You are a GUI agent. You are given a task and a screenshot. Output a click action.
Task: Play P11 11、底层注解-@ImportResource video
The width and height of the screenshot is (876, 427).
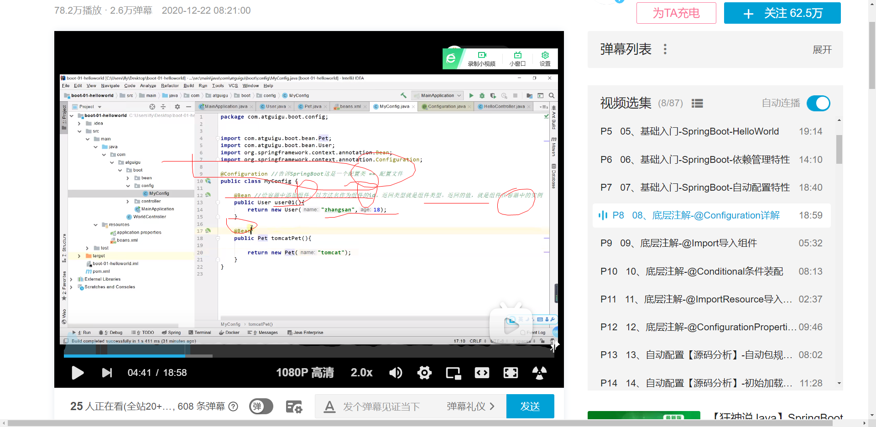coord(712,299)
